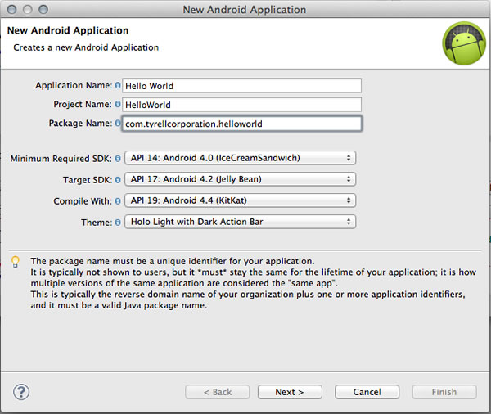Click the info icon beside Compile With

click(118, 201)
